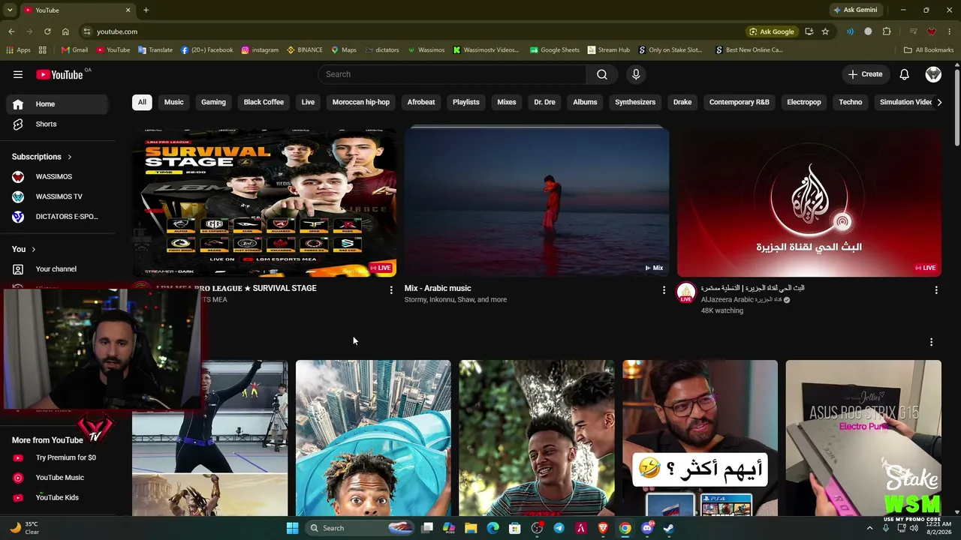Viewport: 961px width, 540px height.
Task: Open Discord from the taskbar
Action: tap(647, 528)
